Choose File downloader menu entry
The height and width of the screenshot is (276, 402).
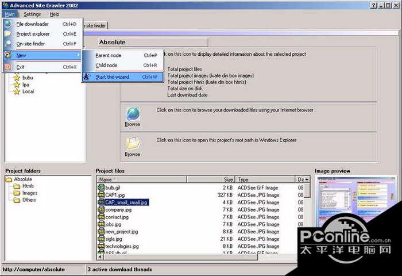(42, 24)
